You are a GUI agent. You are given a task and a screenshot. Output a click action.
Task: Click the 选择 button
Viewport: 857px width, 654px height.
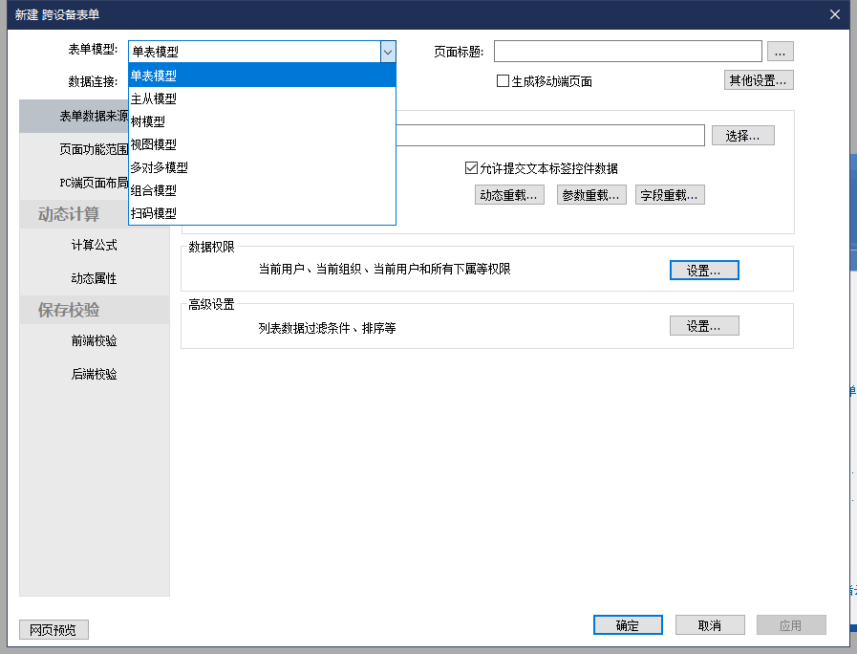tap(742, 136)
